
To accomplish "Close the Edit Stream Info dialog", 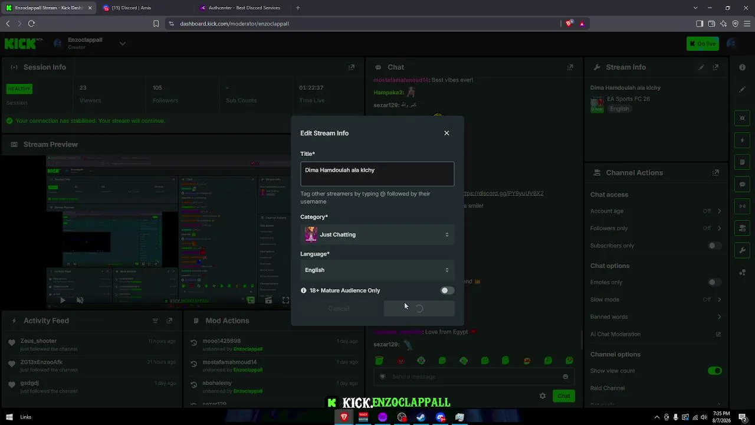I will (x=447, y=133).
